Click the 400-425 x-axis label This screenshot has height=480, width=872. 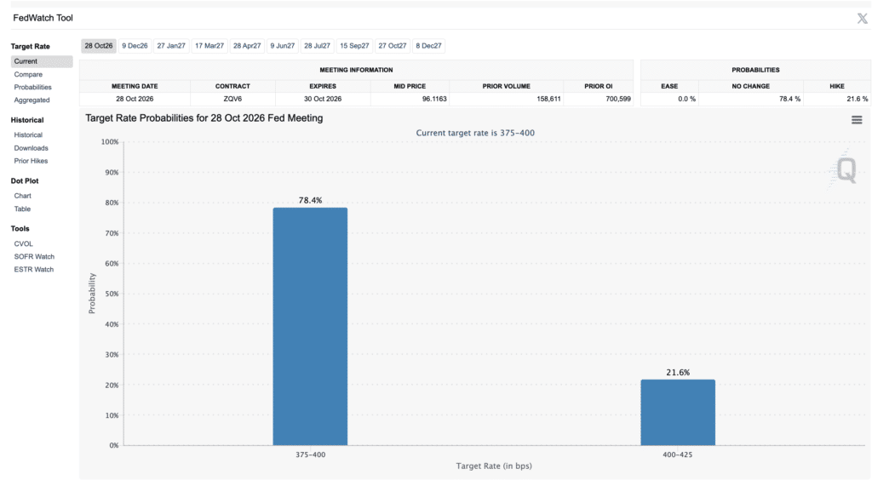[678, 455]
